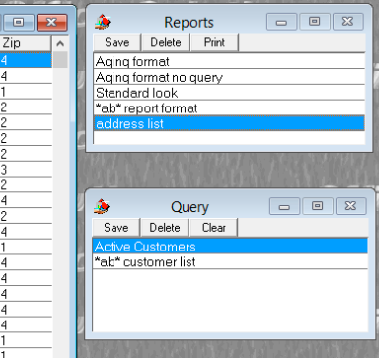Close the Reports window
Viewport: 379px width, 358px height.
[x=348, y=22]
